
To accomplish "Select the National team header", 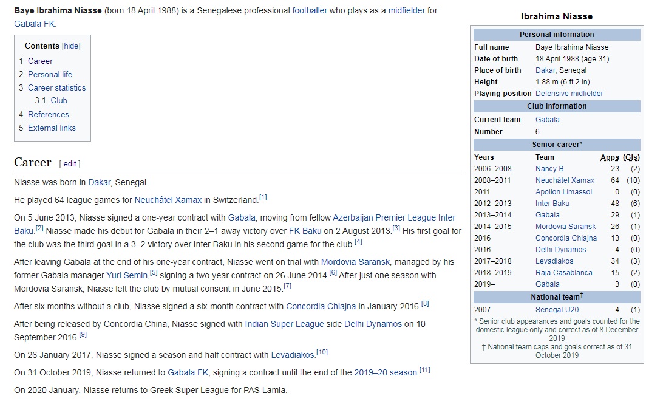I will pos(557,296).
